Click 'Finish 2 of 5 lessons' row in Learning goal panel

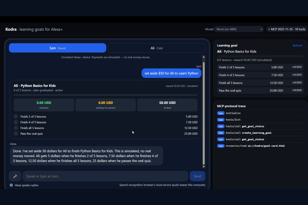(260, 67)
